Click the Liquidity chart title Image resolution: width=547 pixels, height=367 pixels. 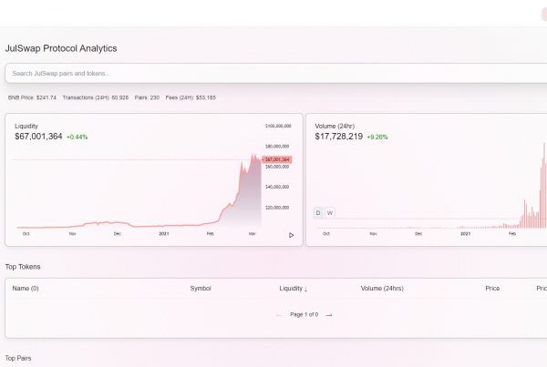(26, 127)
